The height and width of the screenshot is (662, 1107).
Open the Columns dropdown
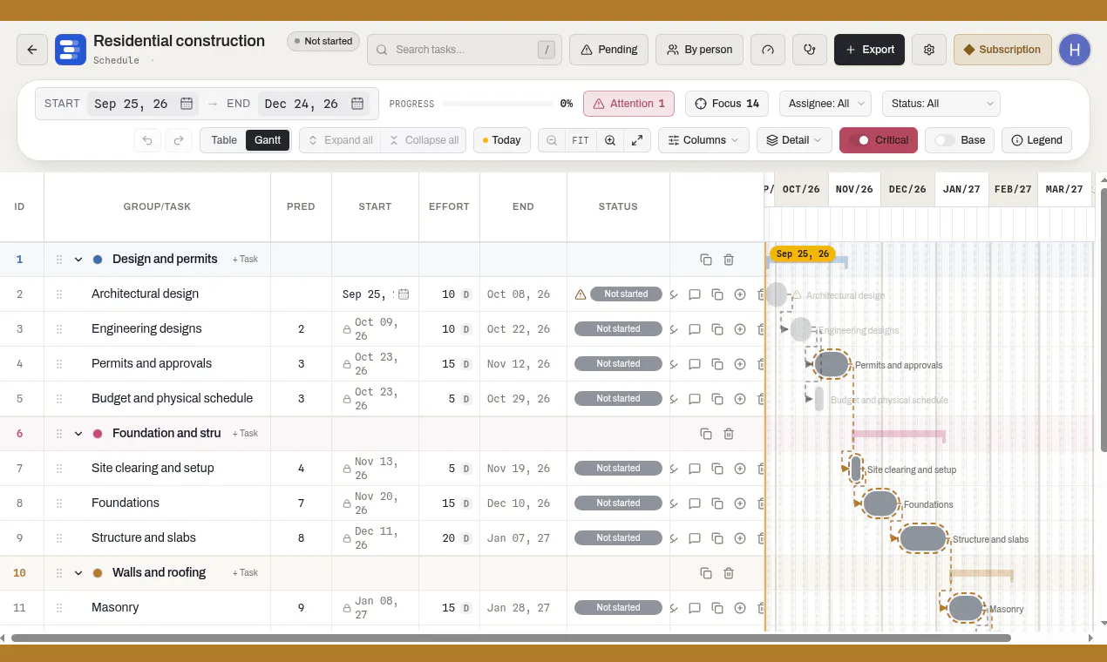pyautogui.click(x=703, y=140)
